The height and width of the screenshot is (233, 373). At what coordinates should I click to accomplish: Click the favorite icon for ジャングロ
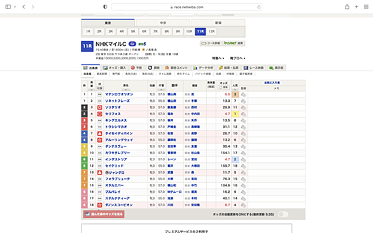243,173
